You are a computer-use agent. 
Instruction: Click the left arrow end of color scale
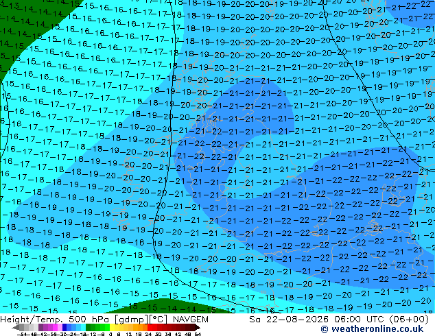click(16, 327)
